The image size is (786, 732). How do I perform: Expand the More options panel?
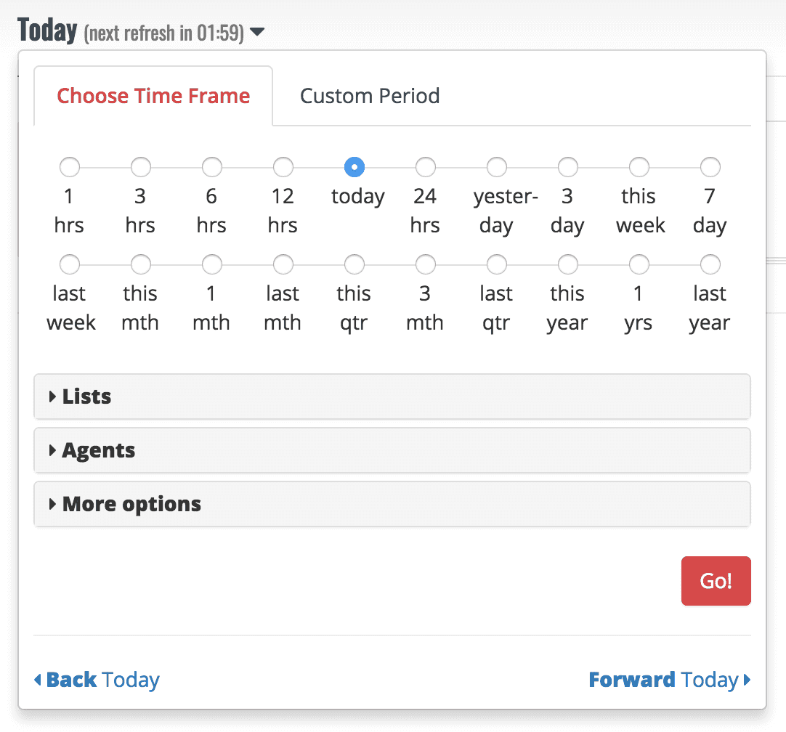[x=392, y=504]
